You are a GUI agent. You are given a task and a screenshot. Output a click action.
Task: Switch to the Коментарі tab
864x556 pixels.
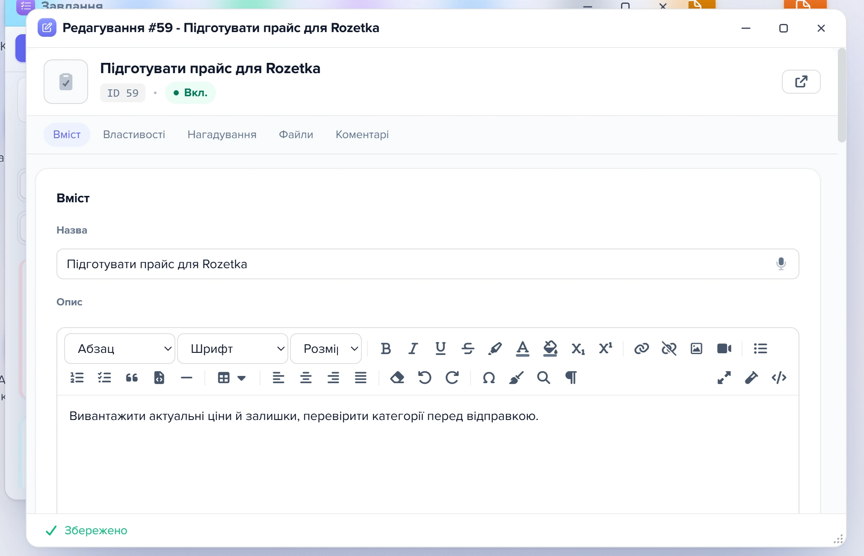coord(362,135)
